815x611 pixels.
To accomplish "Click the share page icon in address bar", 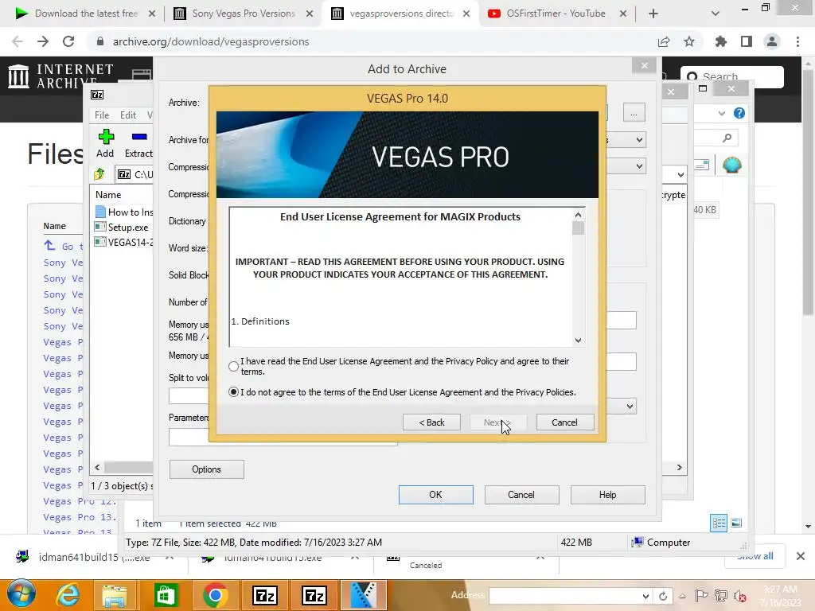I will tap(664, 41).
